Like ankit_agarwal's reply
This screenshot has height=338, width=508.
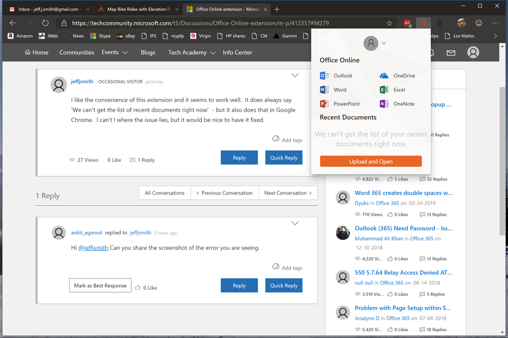[146, 287]
